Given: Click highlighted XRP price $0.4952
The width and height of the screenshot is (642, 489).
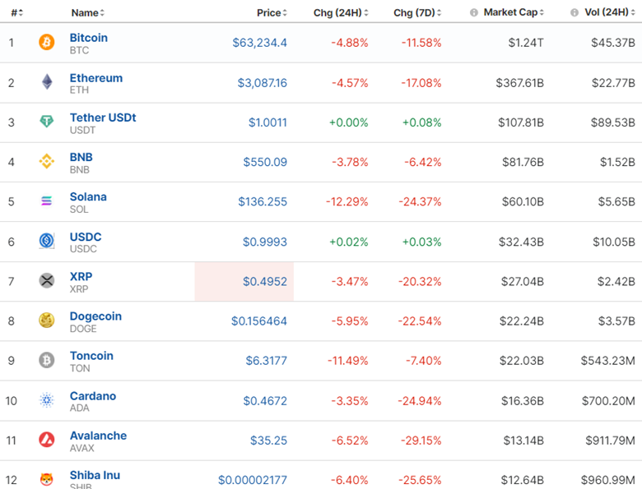Looking at the screenshot, I should 265,281.
